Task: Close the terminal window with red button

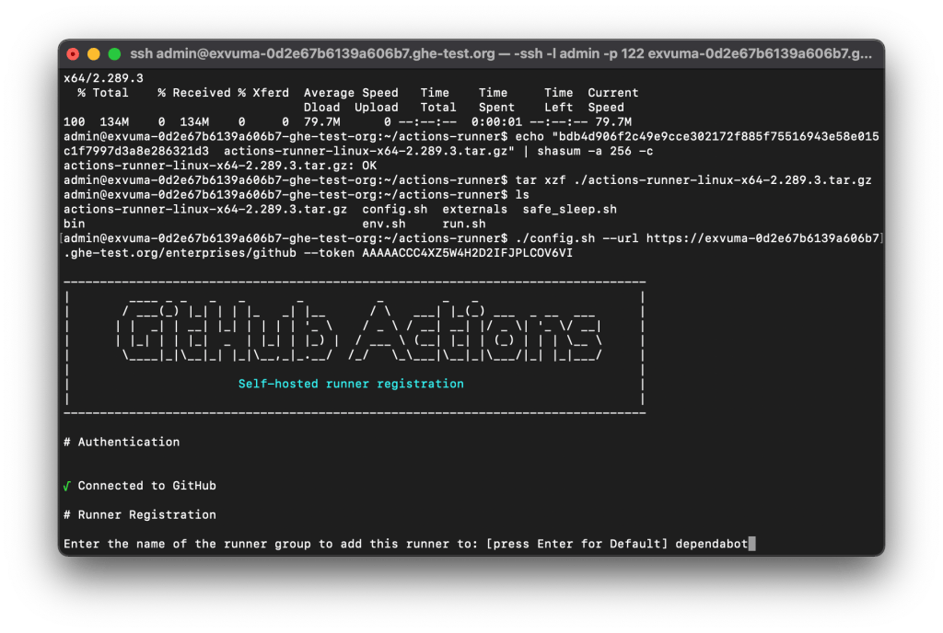Action: point(73,54)
